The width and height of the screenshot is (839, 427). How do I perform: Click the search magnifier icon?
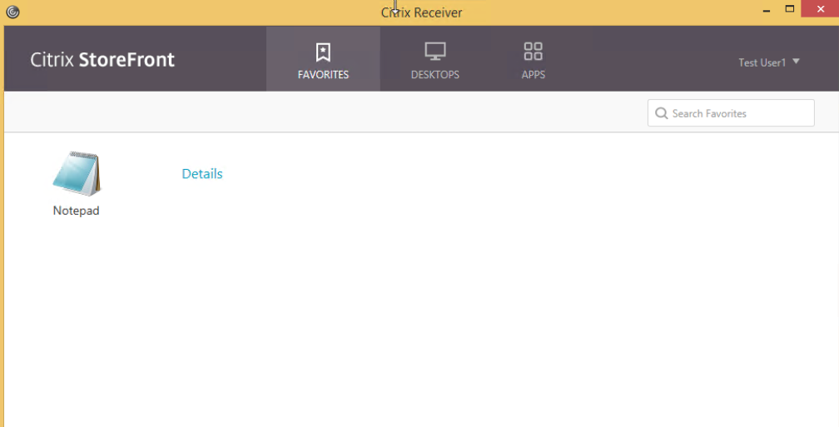(x=662, y=113)
